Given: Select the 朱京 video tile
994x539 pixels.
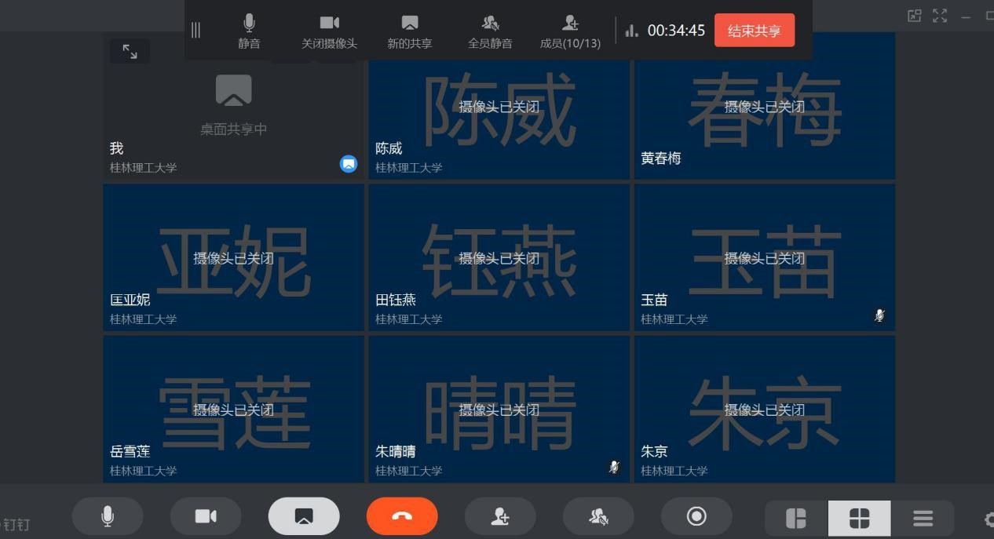Looking at the screenshot, I should 765,409.
